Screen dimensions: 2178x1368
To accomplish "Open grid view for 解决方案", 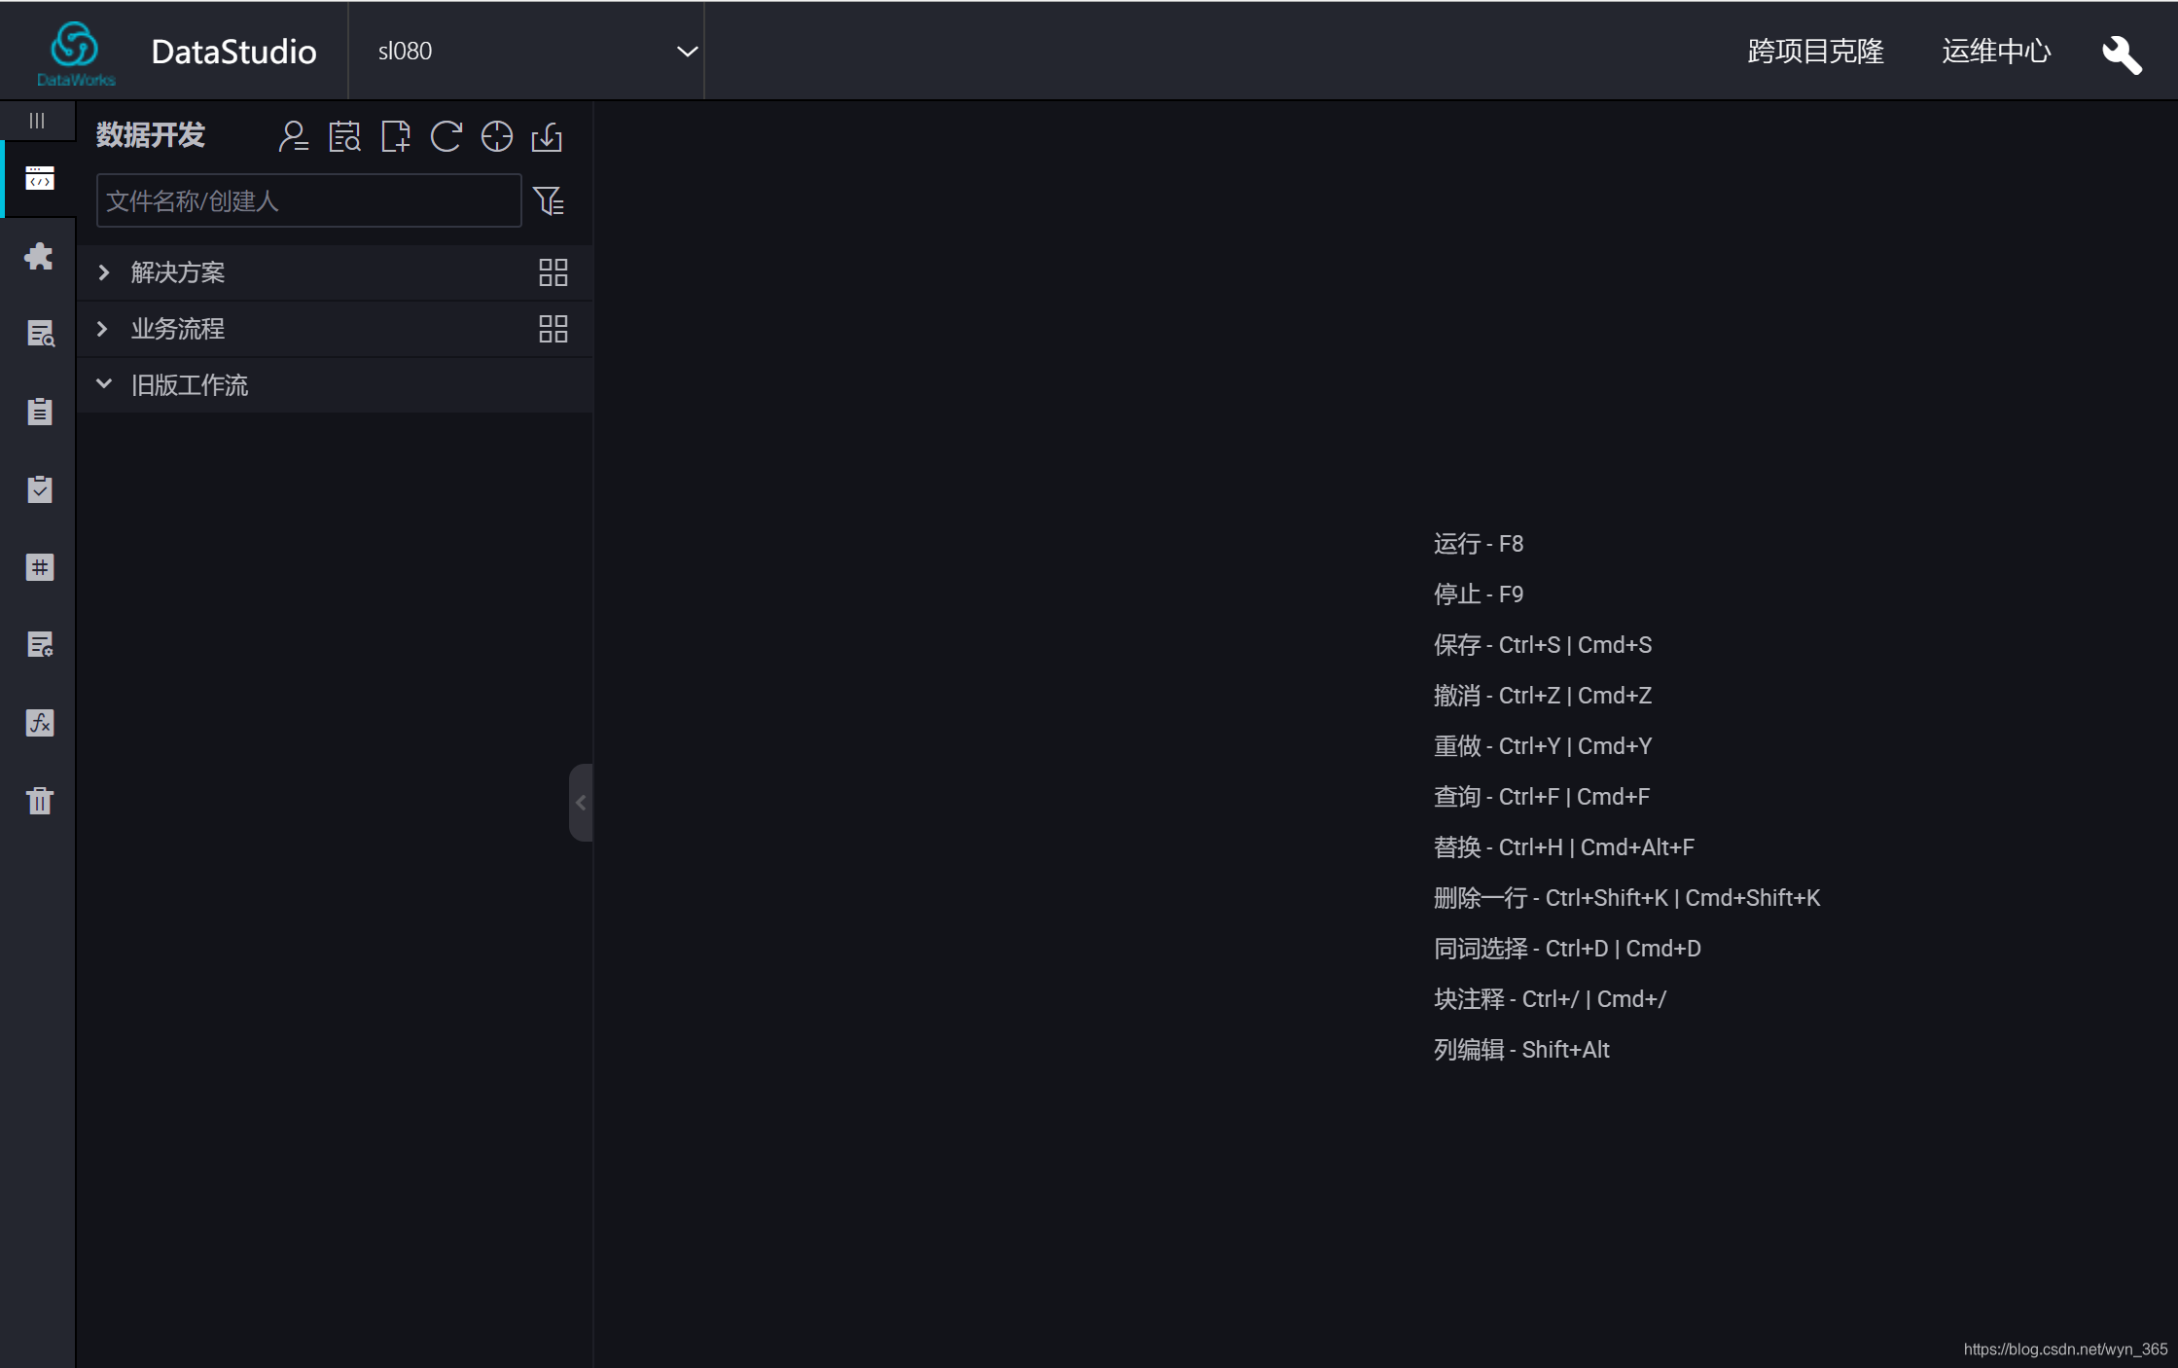I will [x=553, y=272].
